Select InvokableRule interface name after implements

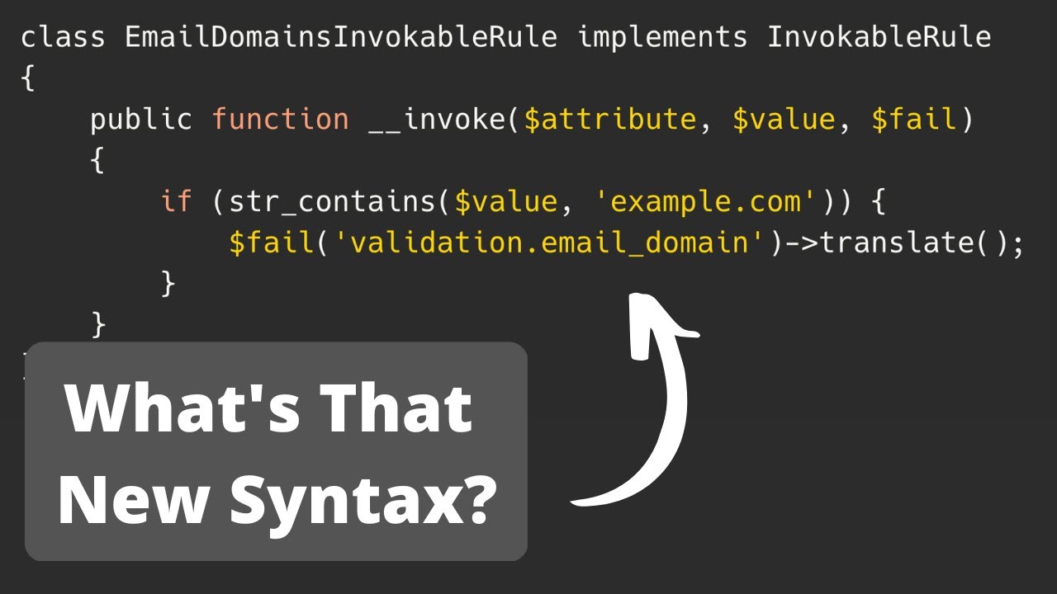879,38
